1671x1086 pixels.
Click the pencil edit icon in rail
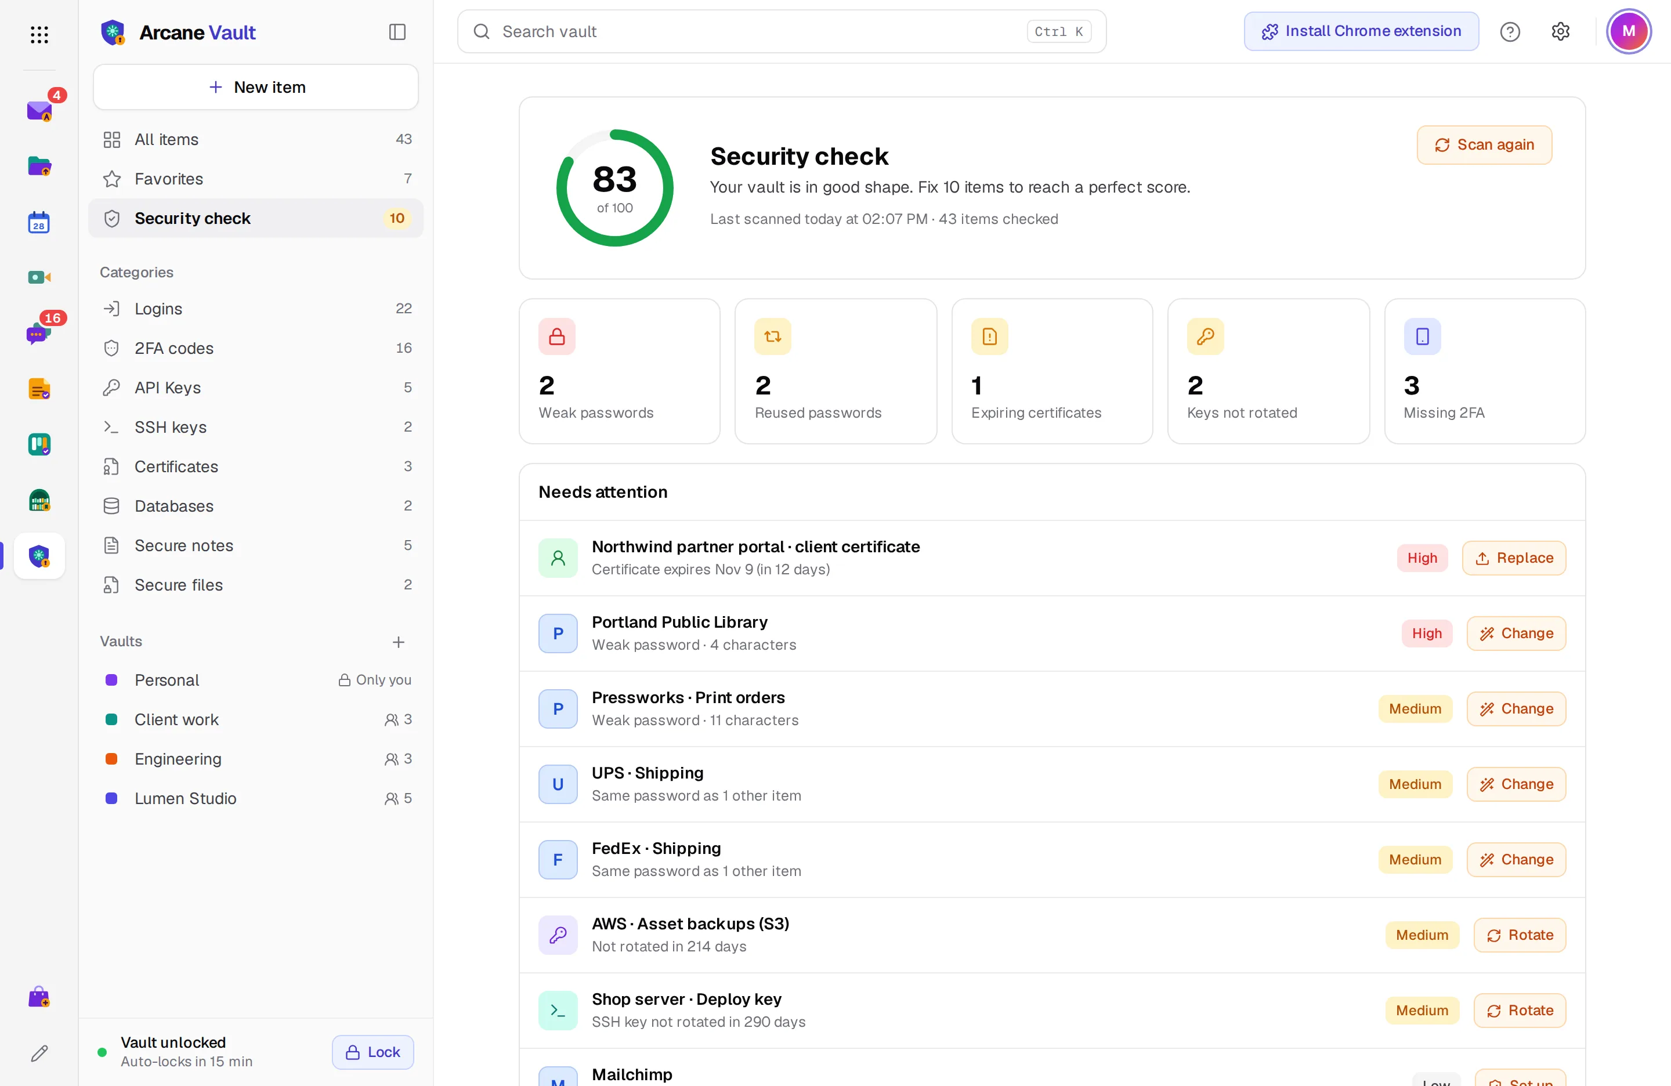39,1052
